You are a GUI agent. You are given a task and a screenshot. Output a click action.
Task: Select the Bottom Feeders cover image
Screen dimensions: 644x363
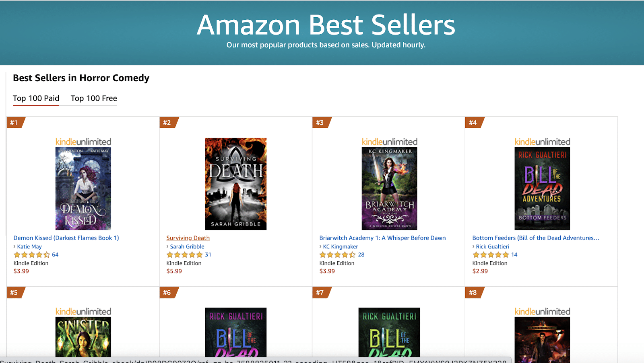coord(542,189)
